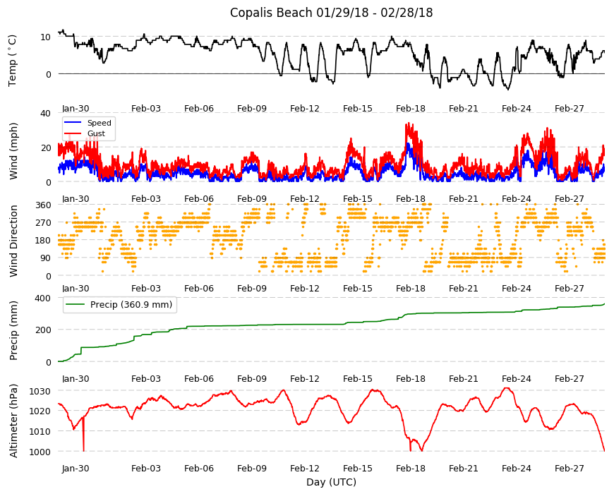
Task: Select the Speed legend label
Action: 100,123
